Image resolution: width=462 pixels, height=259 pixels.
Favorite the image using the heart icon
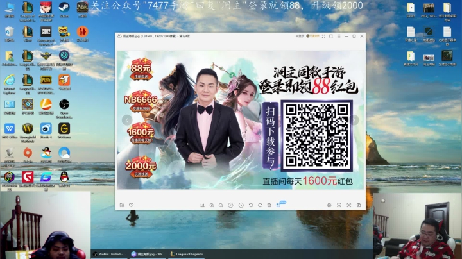click(131, 205)
